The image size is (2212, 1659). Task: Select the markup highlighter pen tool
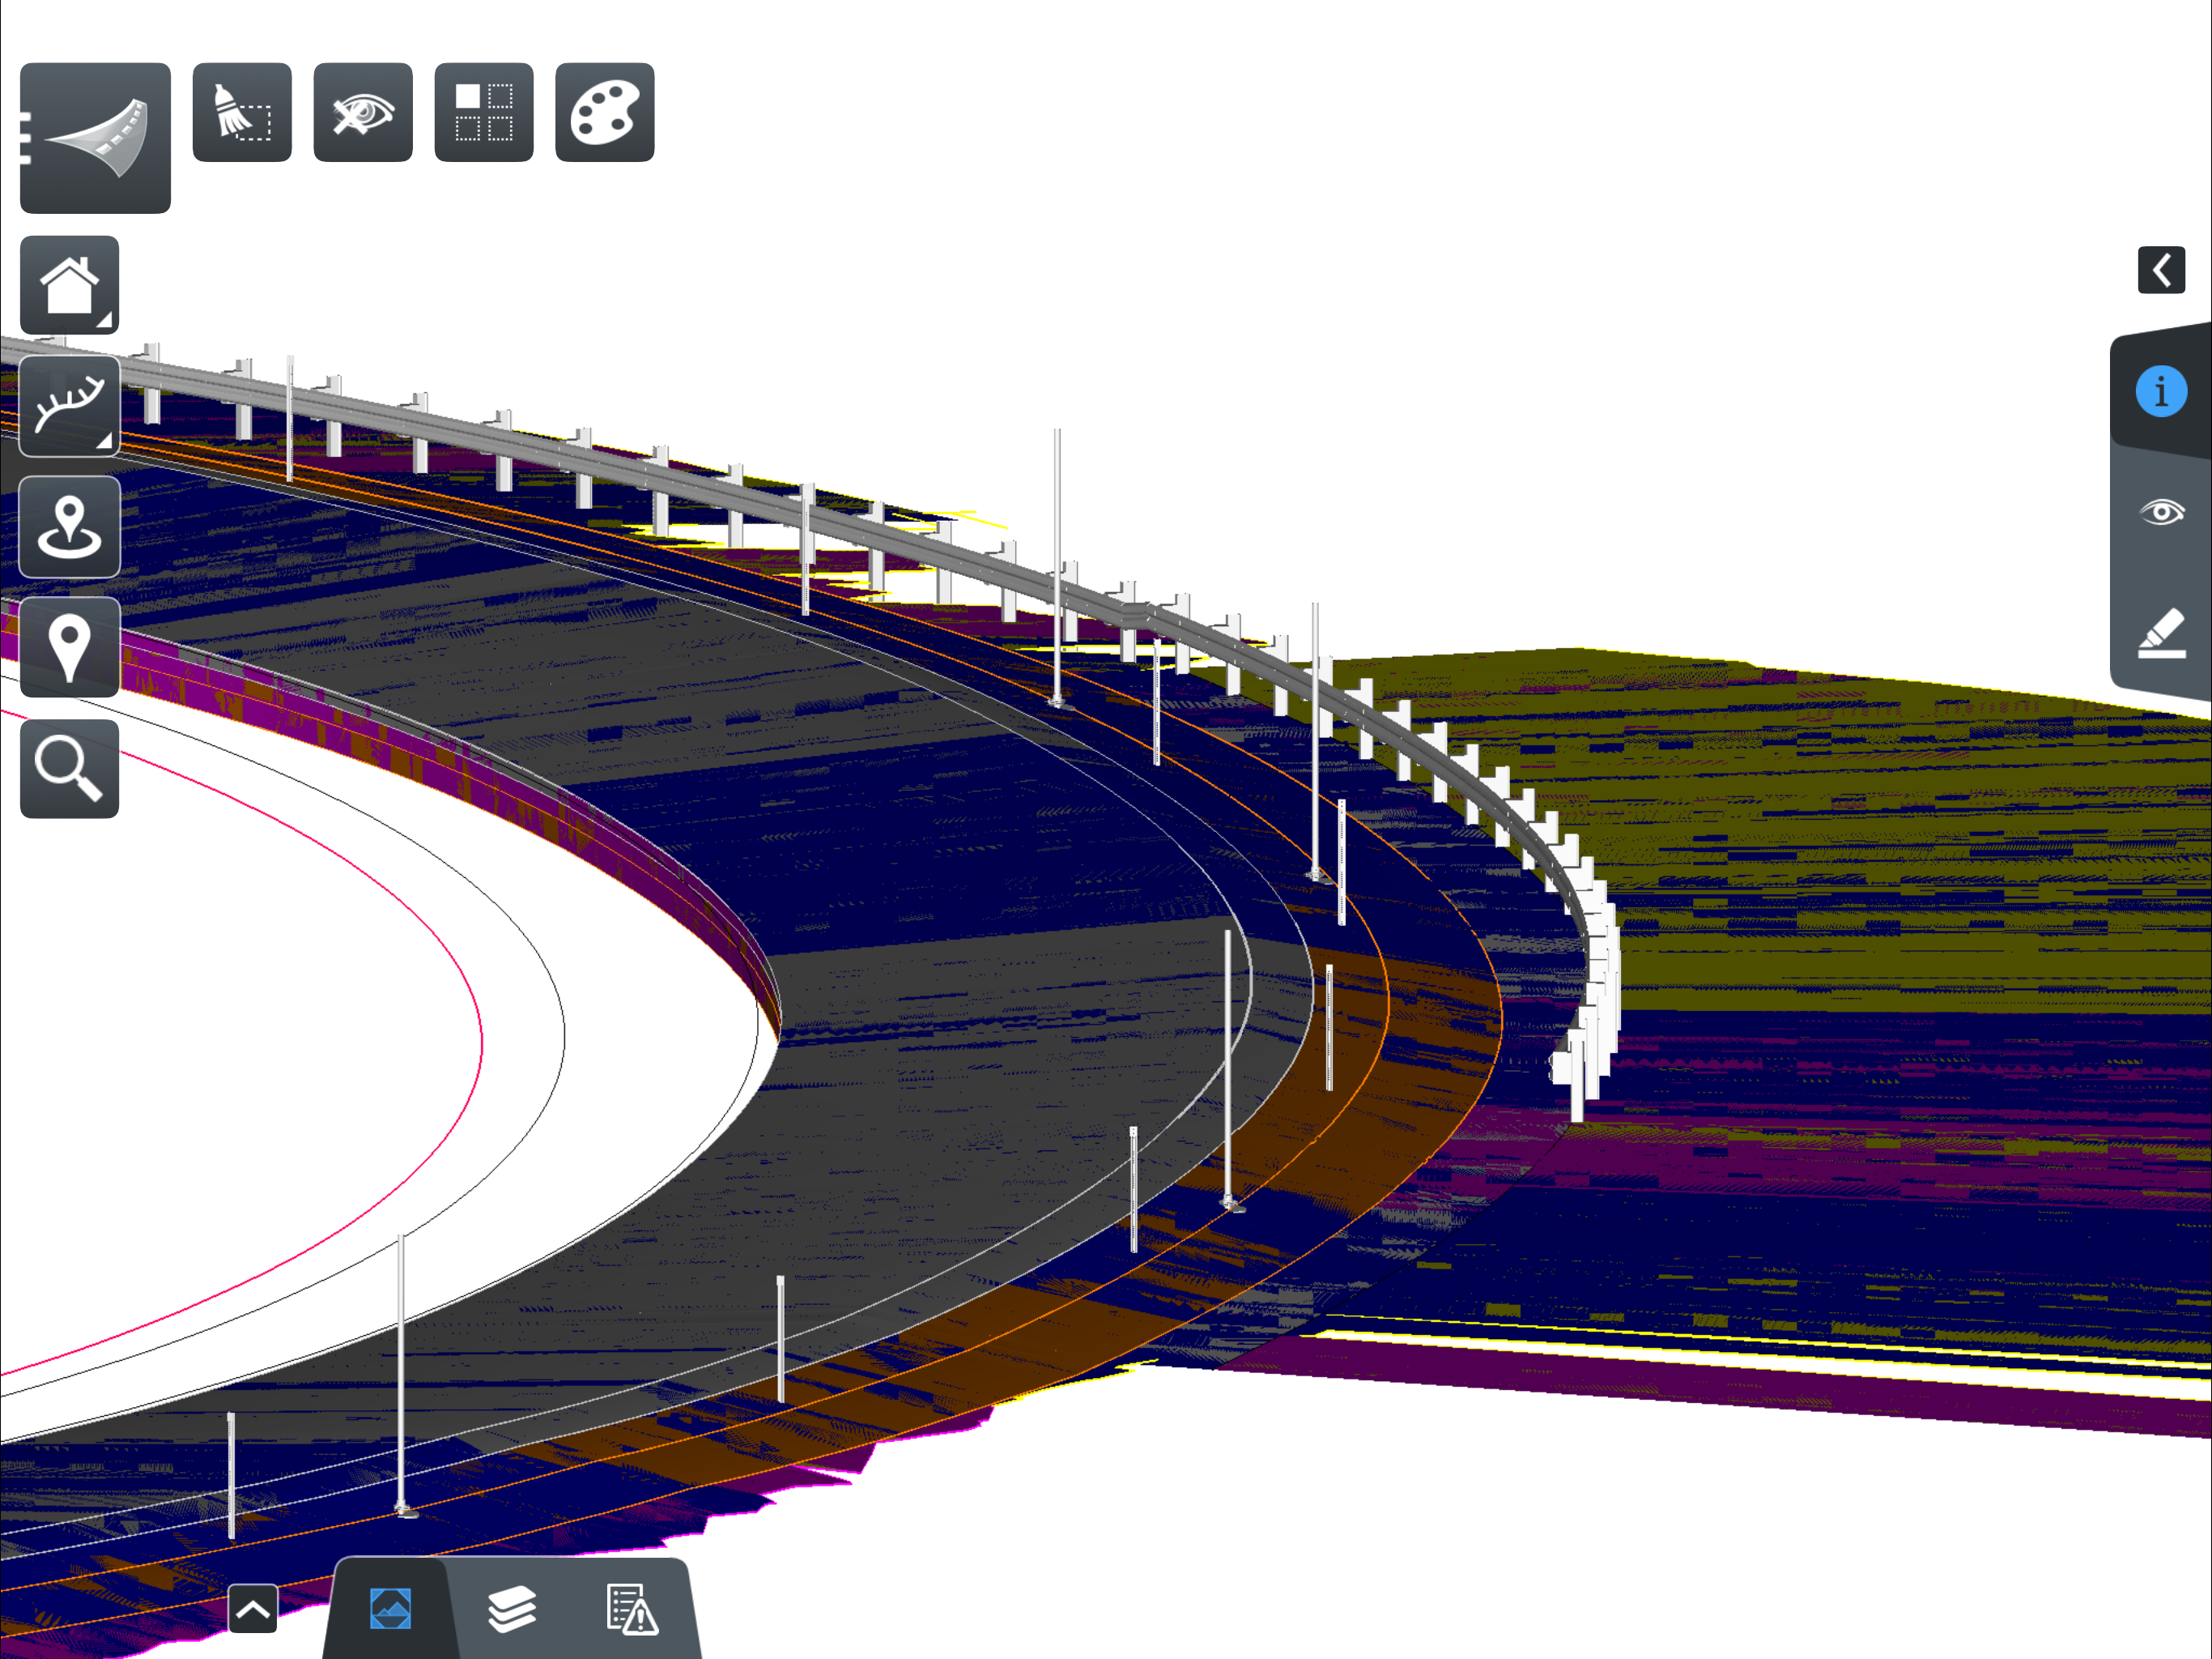pos(2161,633)
